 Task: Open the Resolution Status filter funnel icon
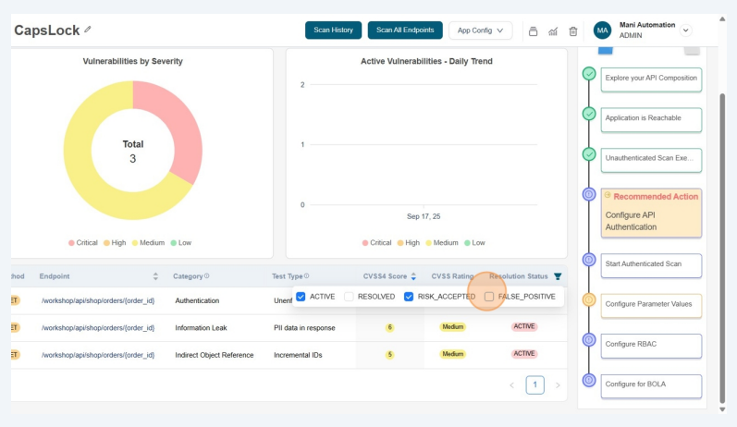558,276
